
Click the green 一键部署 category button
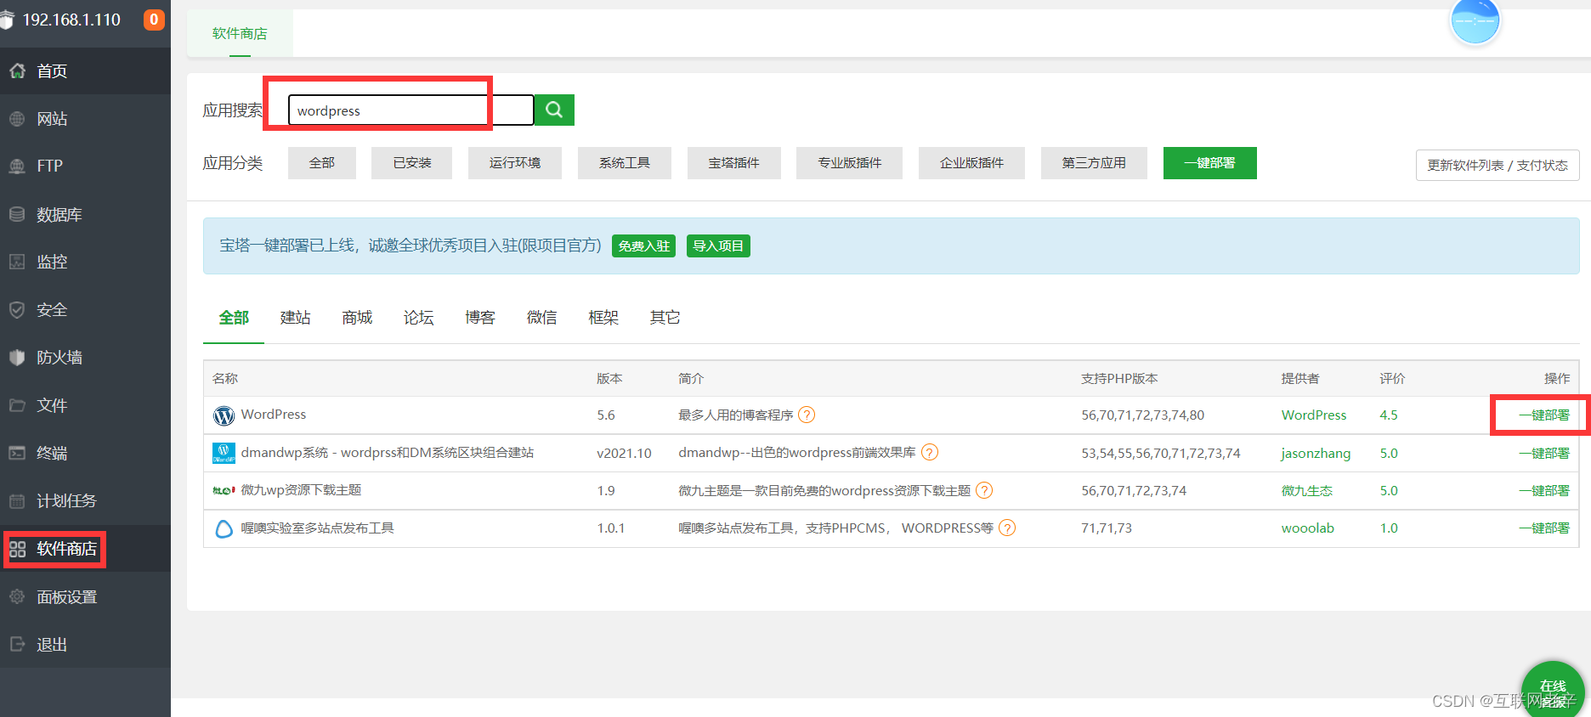tap(1210, 163)
